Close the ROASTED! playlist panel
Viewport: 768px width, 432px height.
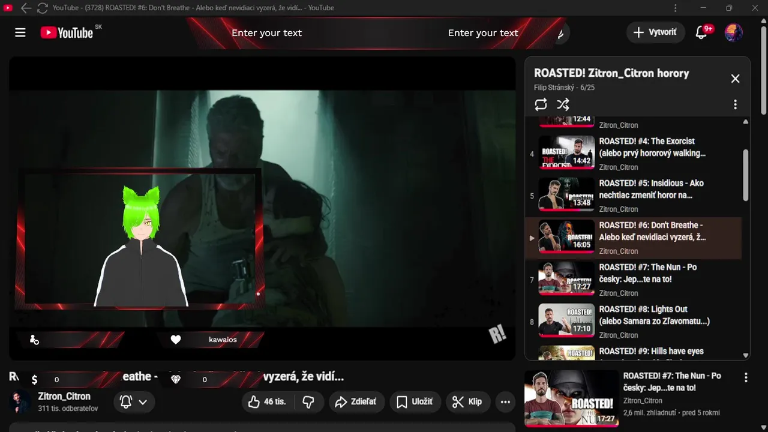click(x=735, y=79)
